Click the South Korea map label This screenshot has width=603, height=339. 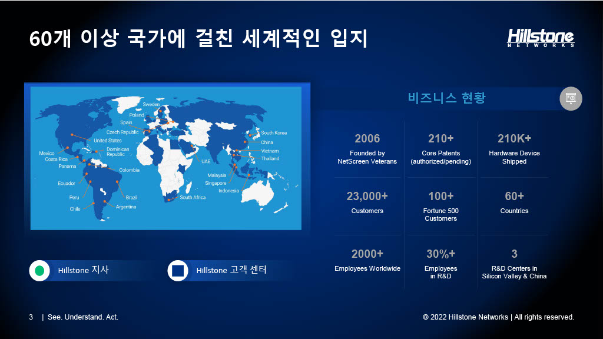(x=274, y=132)
